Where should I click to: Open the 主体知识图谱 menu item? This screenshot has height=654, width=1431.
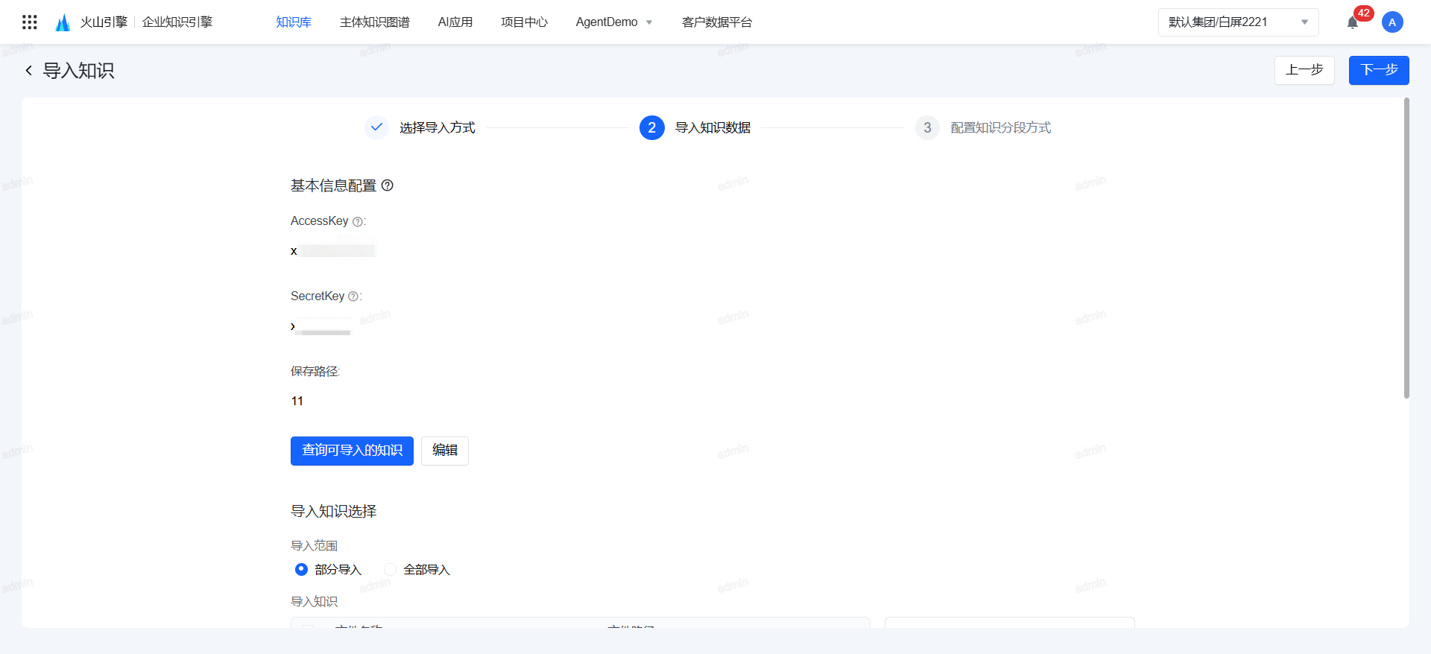375,22
